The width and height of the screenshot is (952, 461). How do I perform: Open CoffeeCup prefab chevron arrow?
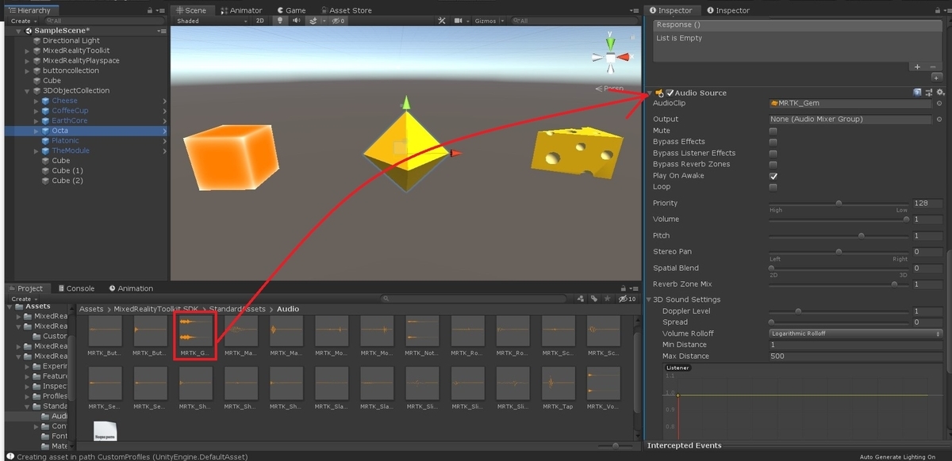point(165,111)
